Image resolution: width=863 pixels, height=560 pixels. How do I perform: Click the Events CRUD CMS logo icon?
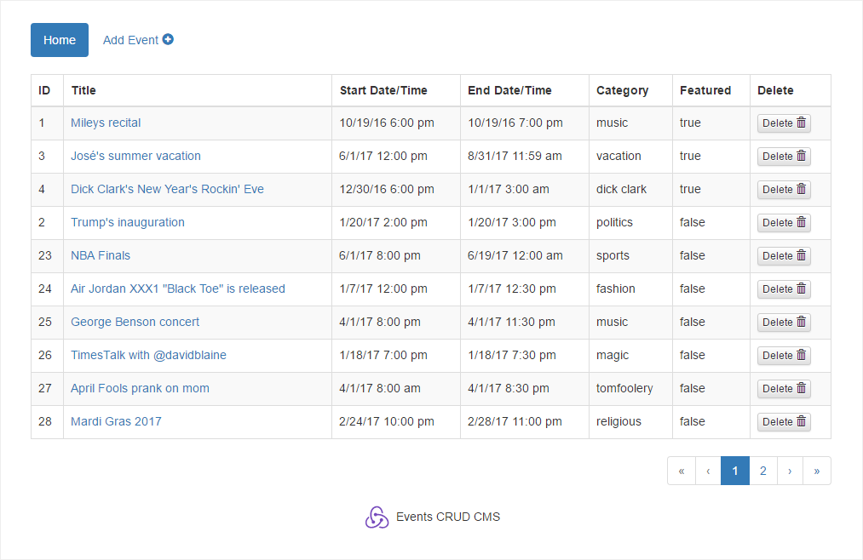377,517
